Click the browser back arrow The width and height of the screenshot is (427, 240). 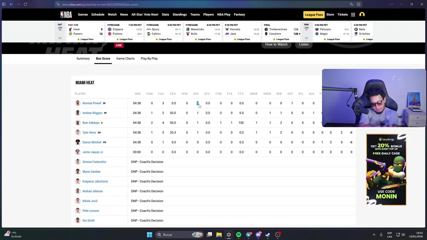click(x=11, y=4)
